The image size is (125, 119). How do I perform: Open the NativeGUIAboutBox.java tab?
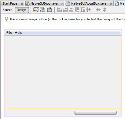(x=89, y=4)
